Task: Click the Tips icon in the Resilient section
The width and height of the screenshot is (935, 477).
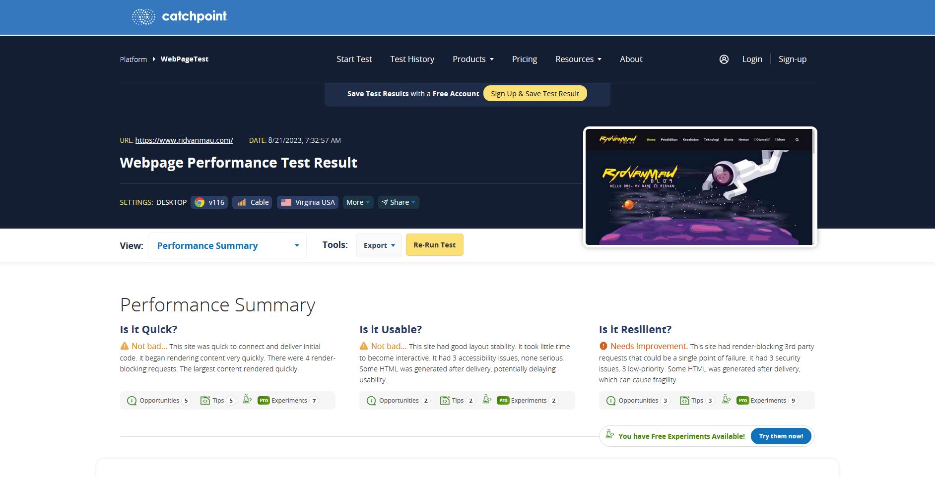Action: click(684, 401)
